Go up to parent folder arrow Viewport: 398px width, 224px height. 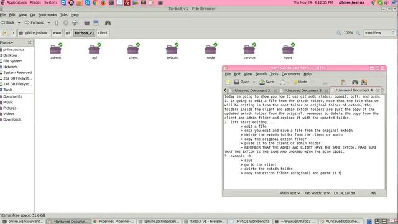click(57, 22)
